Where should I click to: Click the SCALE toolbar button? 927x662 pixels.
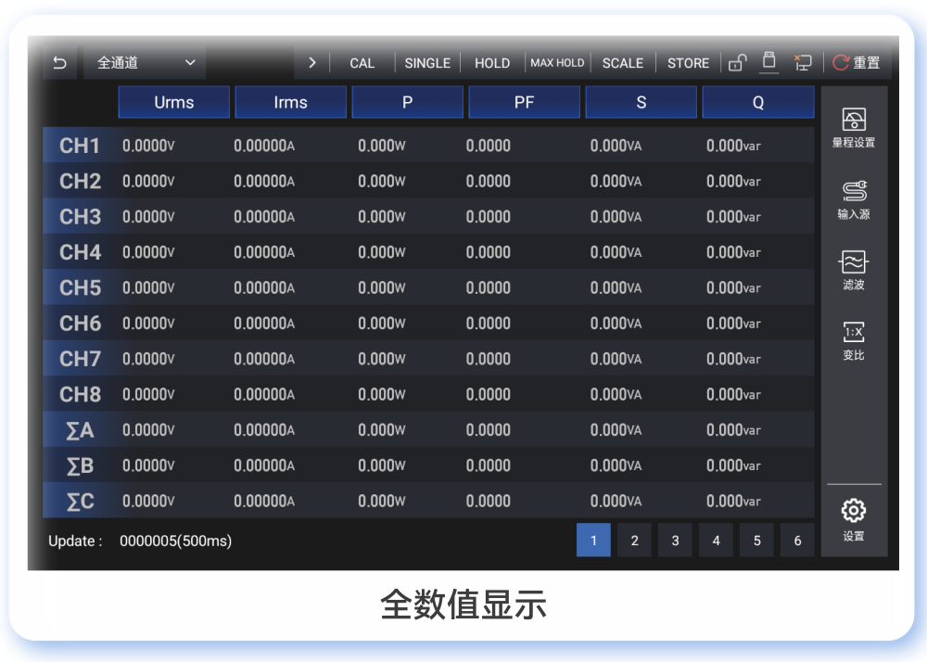pyautogui.click(x=622, y=63)
